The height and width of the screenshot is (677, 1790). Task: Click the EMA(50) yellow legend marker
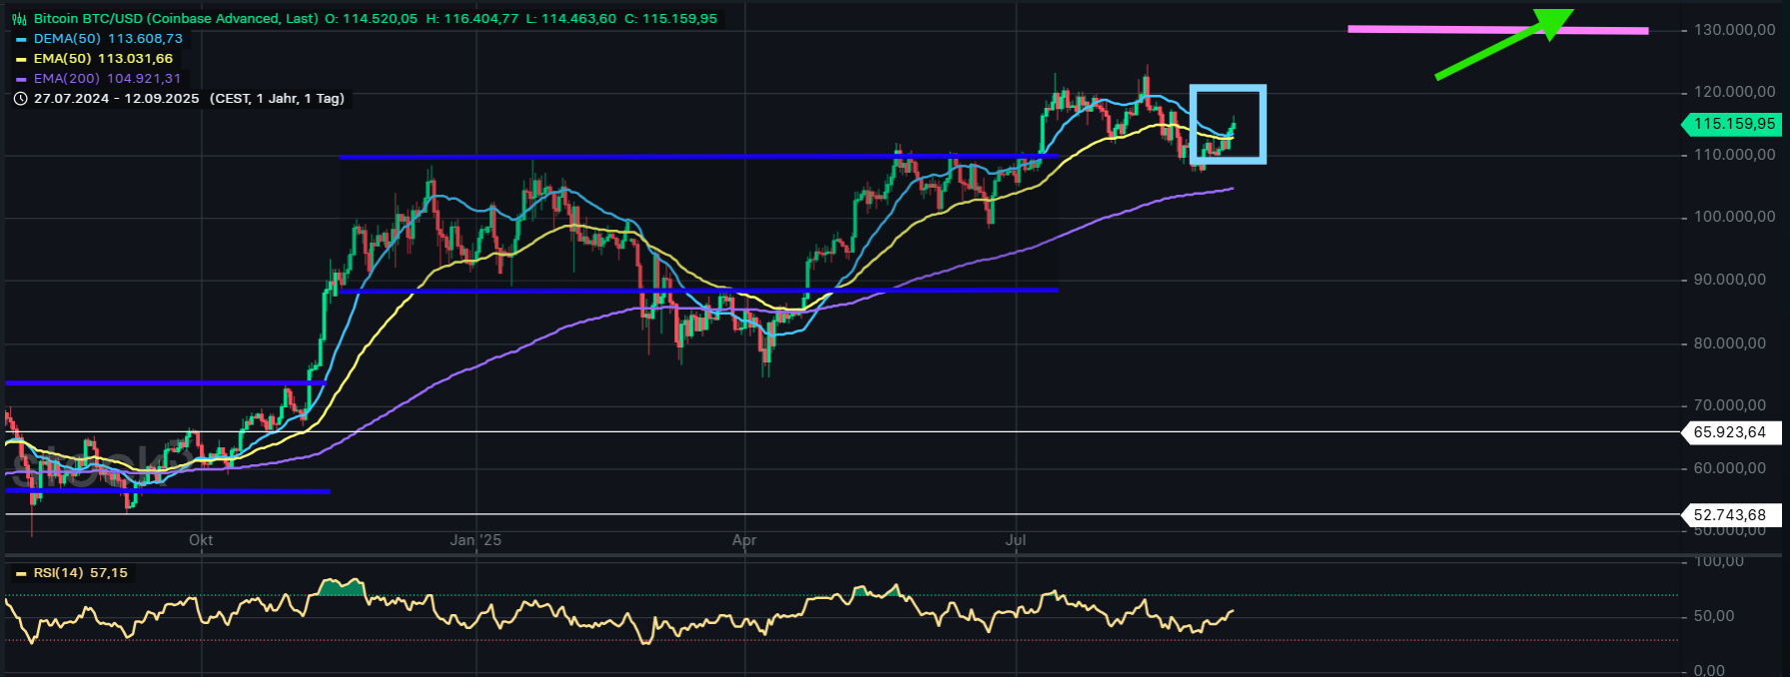tap(21, 59)
